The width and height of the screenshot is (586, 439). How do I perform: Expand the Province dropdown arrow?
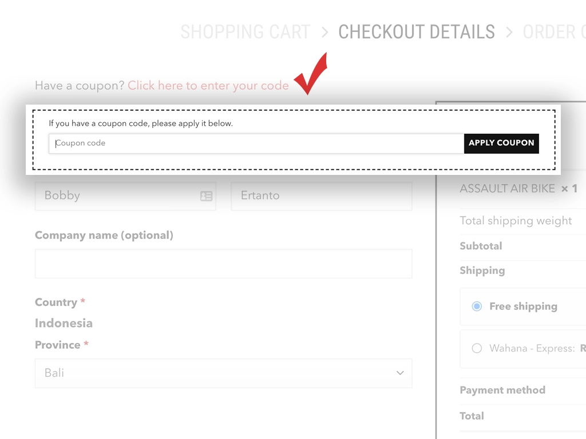tap(400, 373)
